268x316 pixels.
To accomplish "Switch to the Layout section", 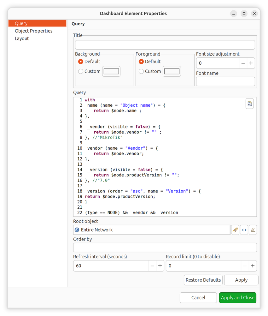I will point(22,38).
